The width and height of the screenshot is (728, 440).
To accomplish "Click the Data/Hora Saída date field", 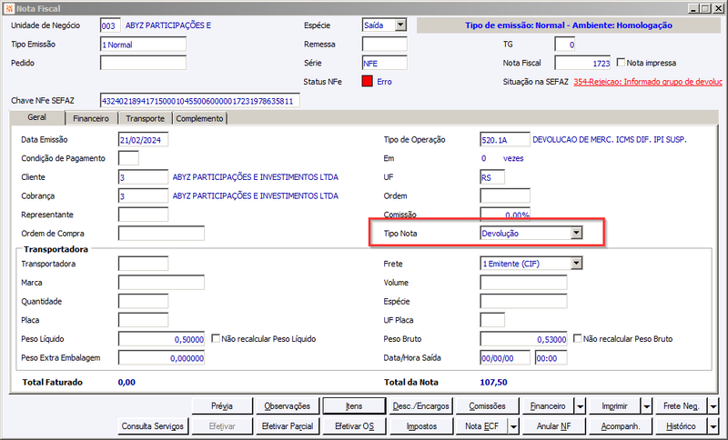I will click(505, 358).
